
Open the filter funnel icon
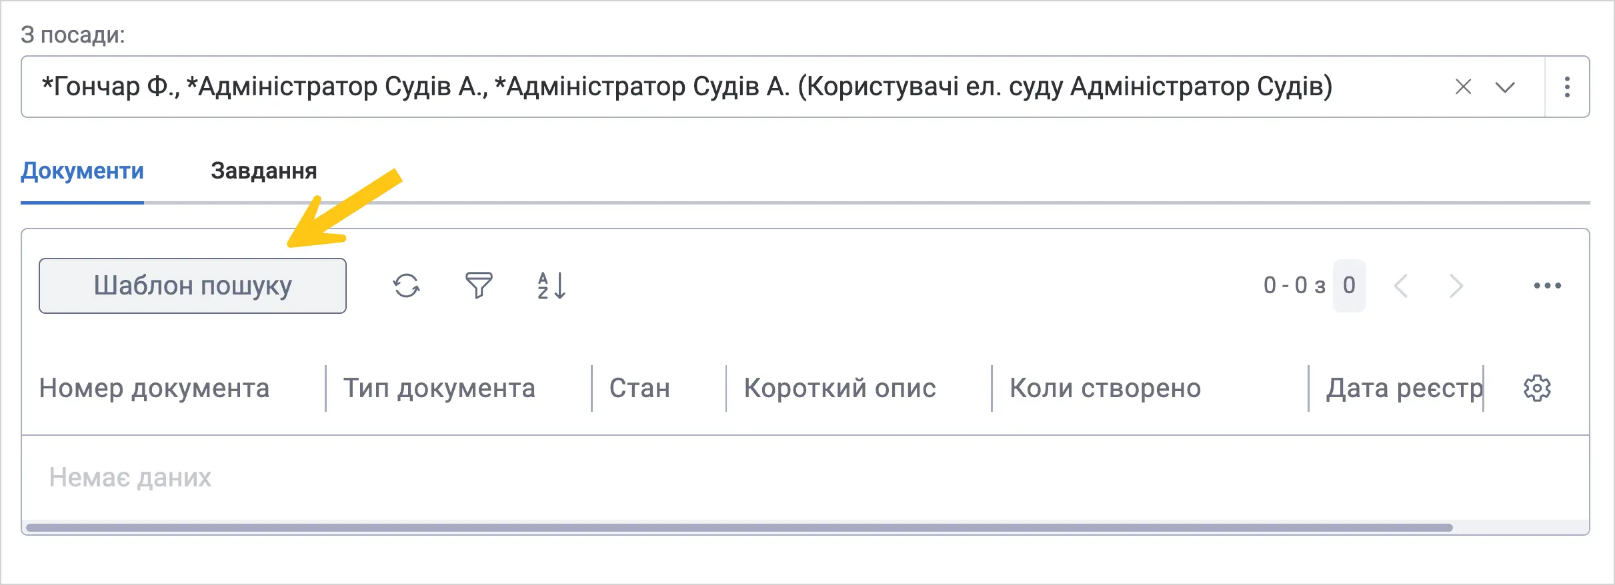click(x=479, y=286)
